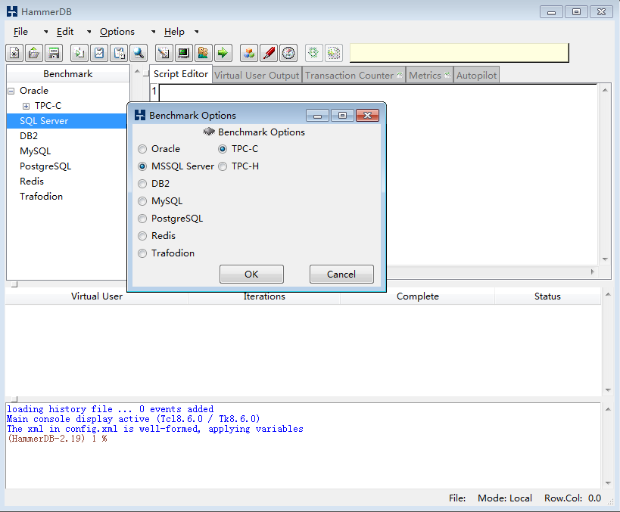Select MySQL in benchmark tree
Viewport: 620px width, 512px height.
point(35,151)
